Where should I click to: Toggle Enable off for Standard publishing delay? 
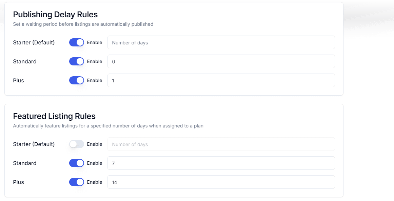[x=76, y=61]
